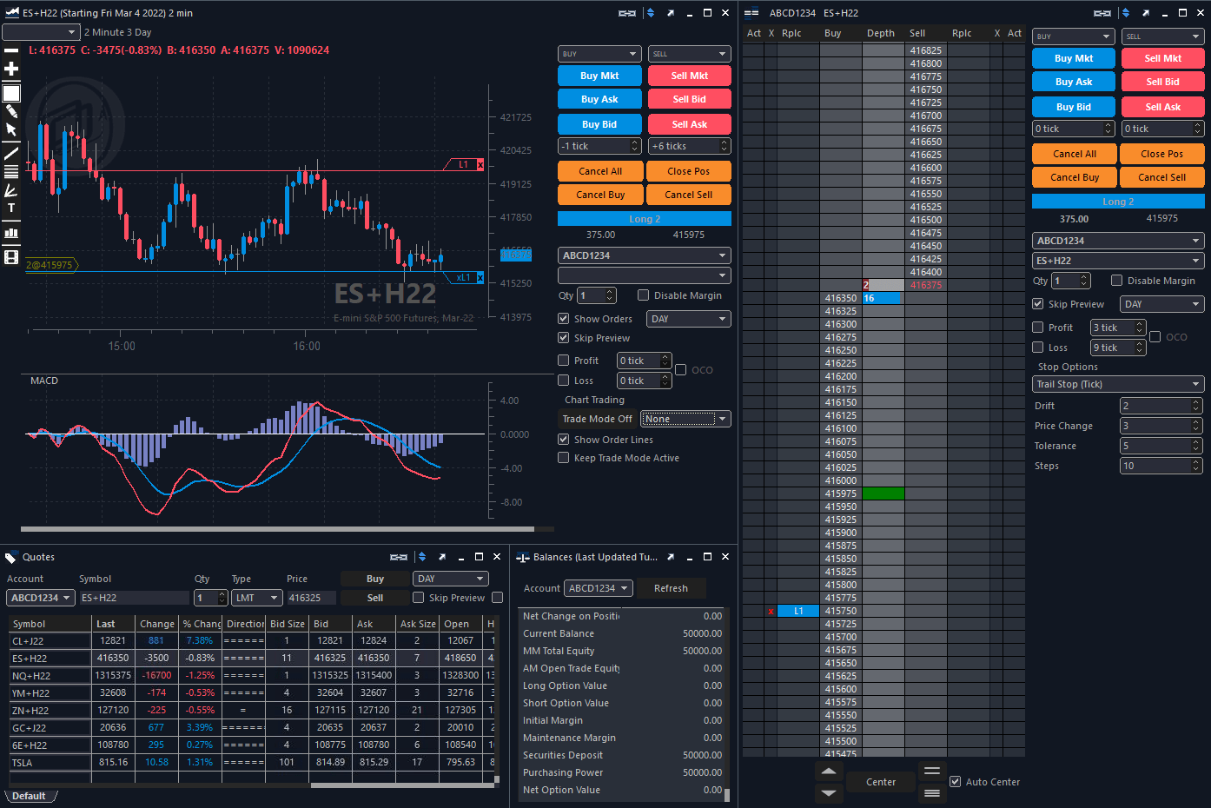Disable the Auto Center checkbox
The width and height of the screenshot is (1211, 808).
click(956, 782)
